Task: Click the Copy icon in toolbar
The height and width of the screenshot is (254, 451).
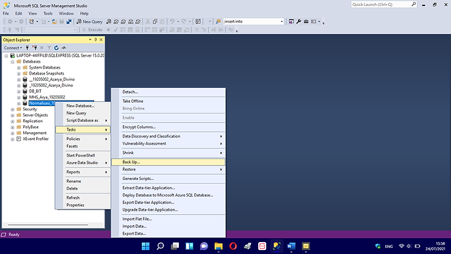Action: pyautogui.click(x=155, y=21)
